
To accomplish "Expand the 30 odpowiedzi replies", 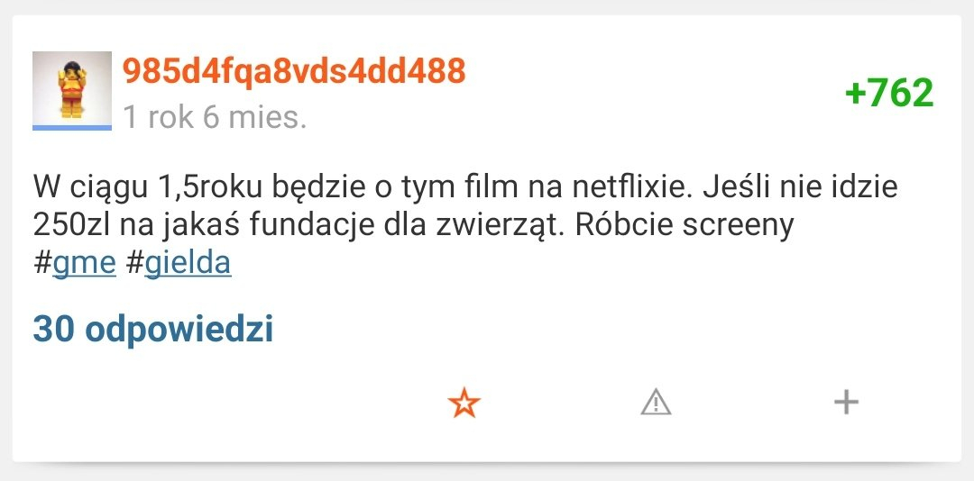I will pyautogui.click(x=153, y=330).
